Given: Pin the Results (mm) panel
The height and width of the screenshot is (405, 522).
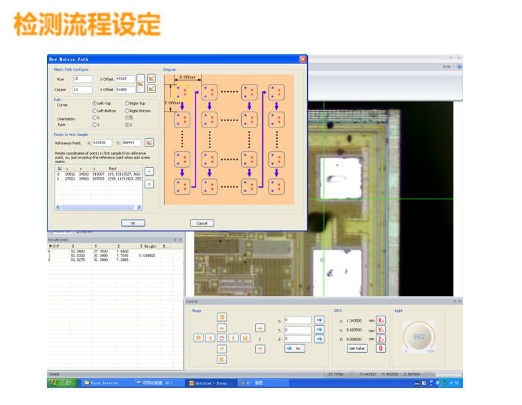Looking at the screenshot, I should pos(175,240).
